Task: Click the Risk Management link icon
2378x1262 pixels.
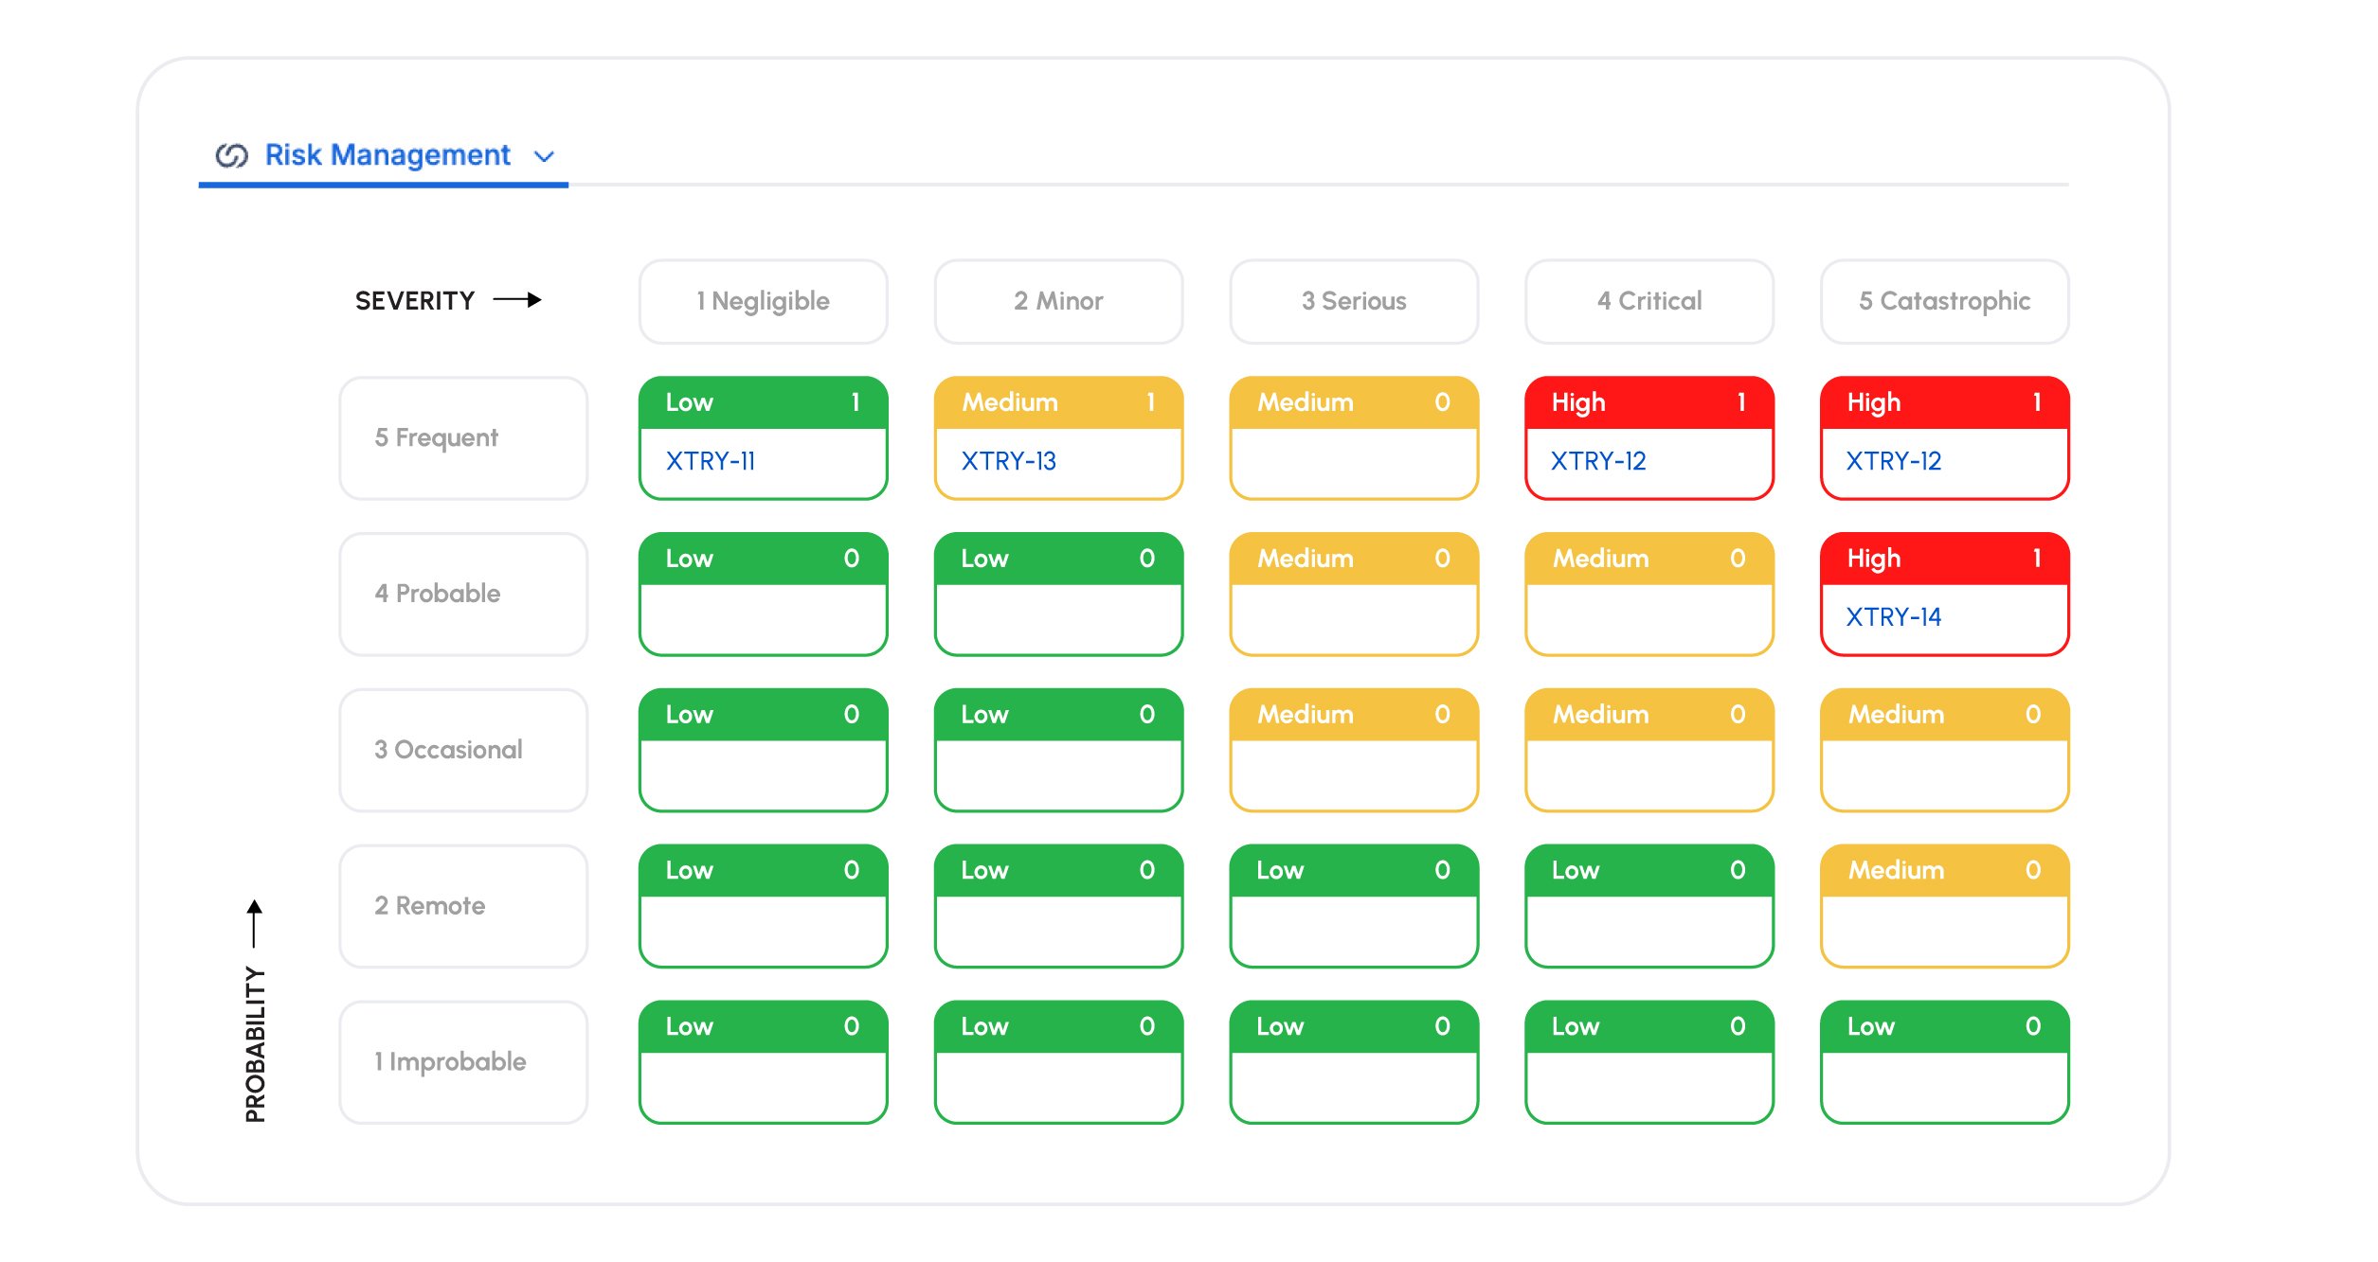Action: (231, 155)
